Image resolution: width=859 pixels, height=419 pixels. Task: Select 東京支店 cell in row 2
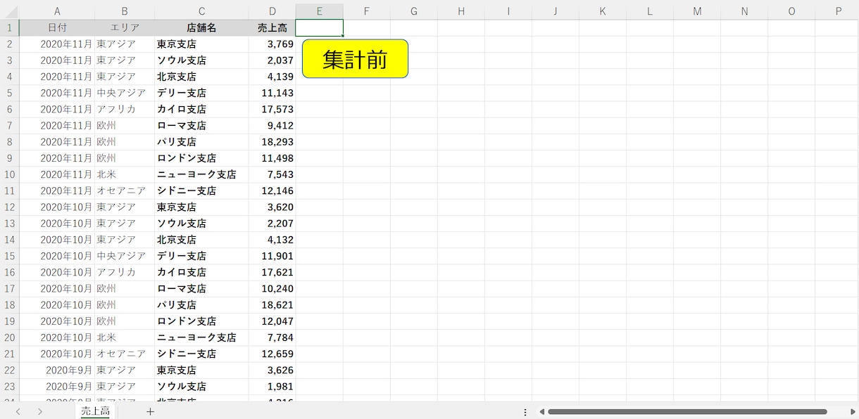coord(201,44)
